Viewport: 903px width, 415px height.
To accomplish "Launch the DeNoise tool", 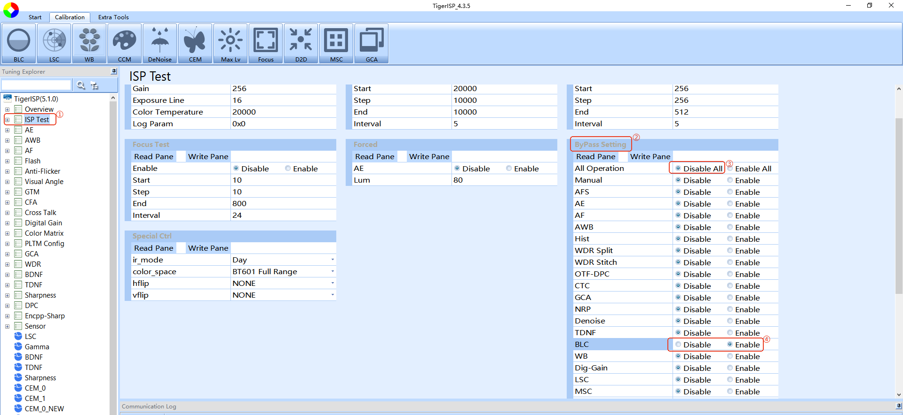I will click(160, 44).
